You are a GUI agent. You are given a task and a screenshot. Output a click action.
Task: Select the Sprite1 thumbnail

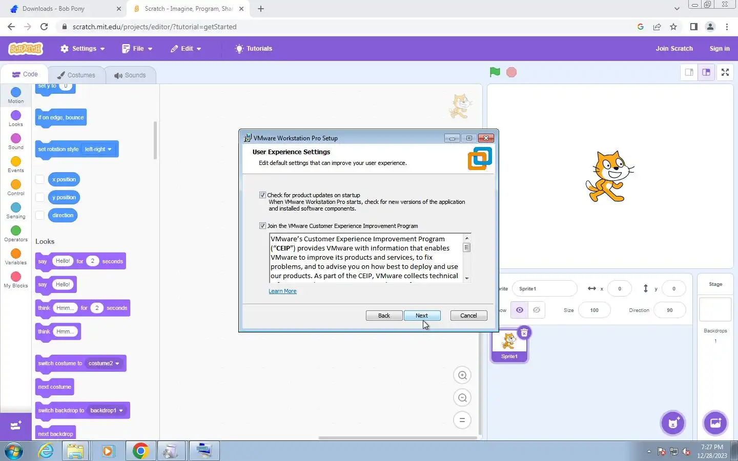[x=509, y=346]
